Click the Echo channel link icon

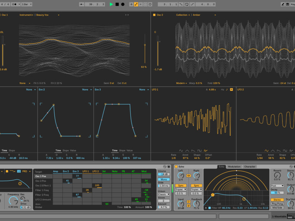pos(188,176)
